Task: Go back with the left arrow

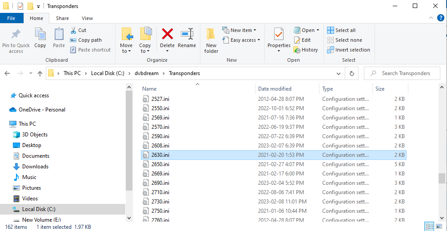Action: (7, 73)
